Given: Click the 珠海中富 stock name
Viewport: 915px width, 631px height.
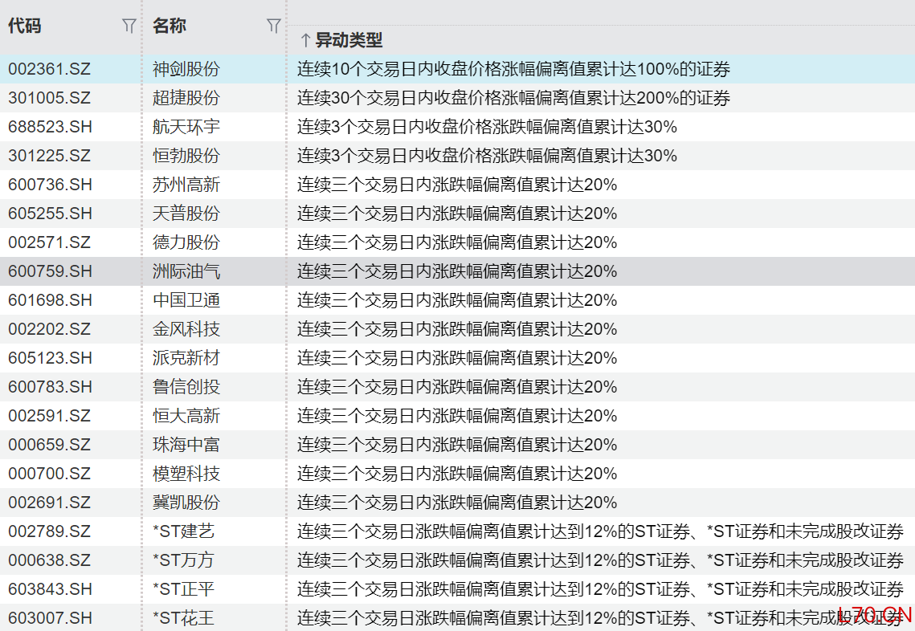Looking at the screenshot, I should click(186, 445).
